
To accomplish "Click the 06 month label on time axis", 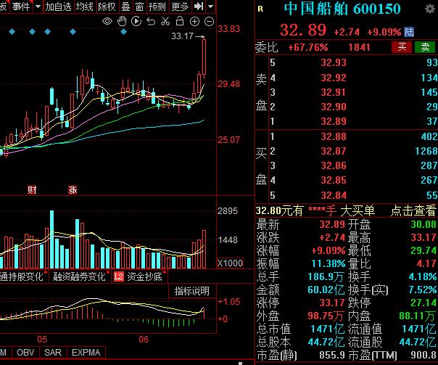I will coord(144,340).
